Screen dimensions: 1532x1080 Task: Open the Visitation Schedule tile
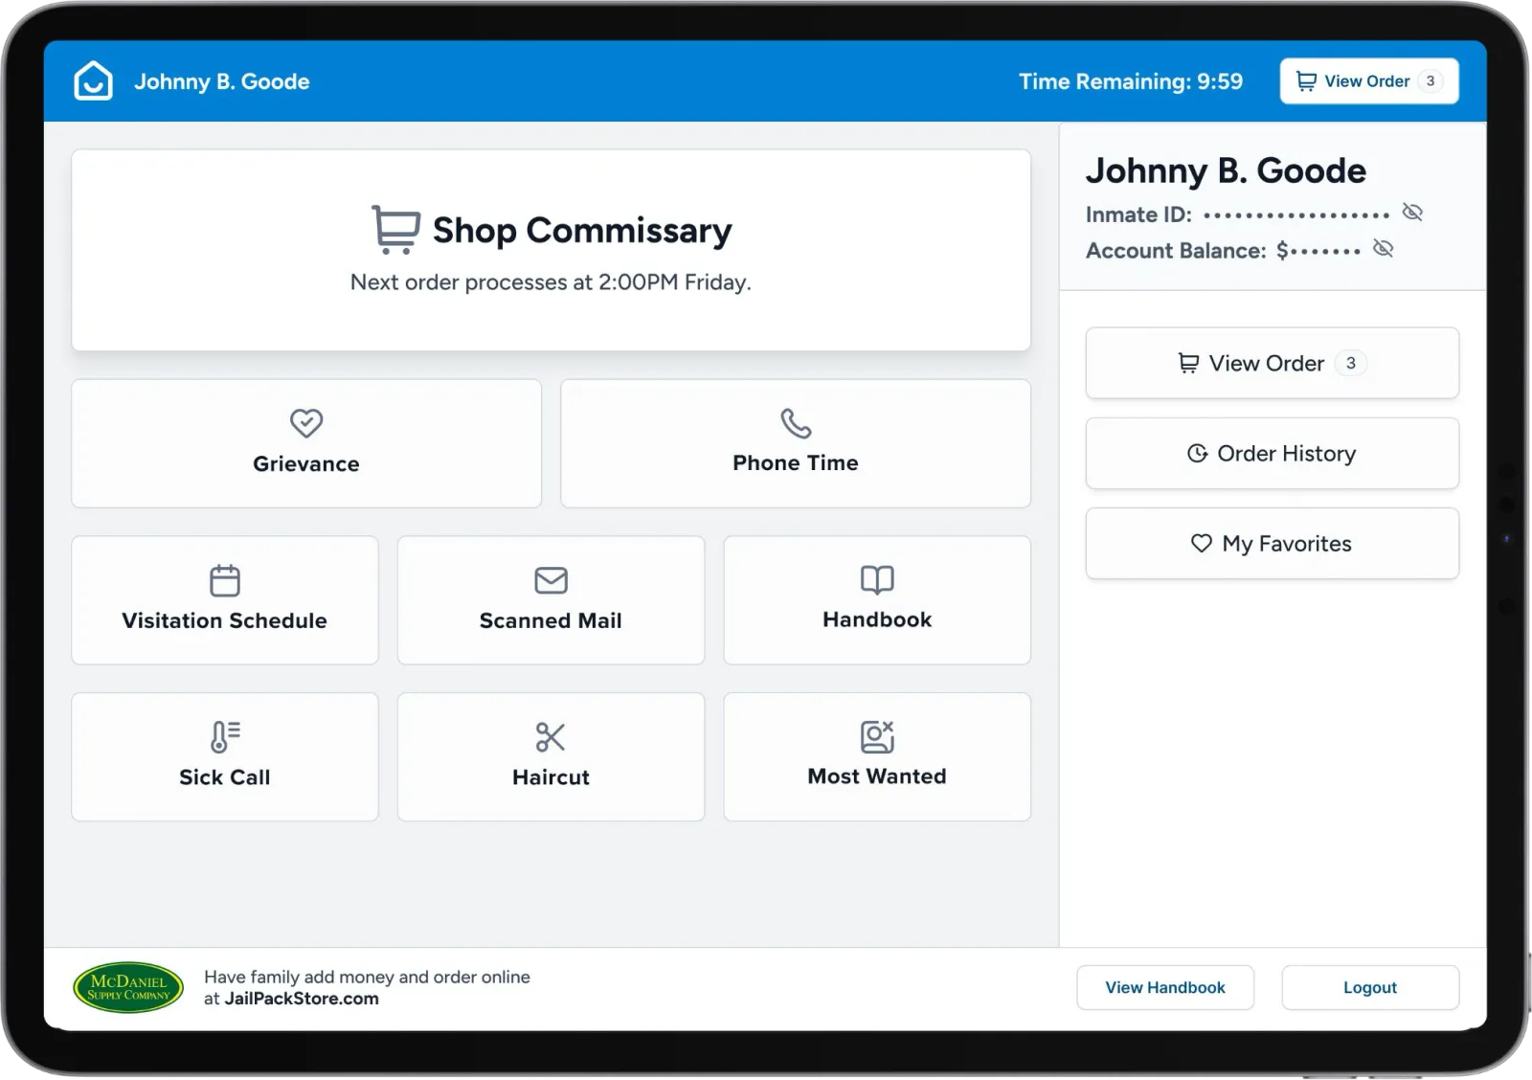coord(225,600)
